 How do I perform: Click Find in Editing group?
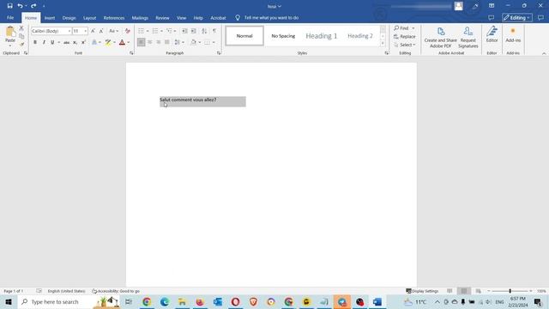coord(401,28)
